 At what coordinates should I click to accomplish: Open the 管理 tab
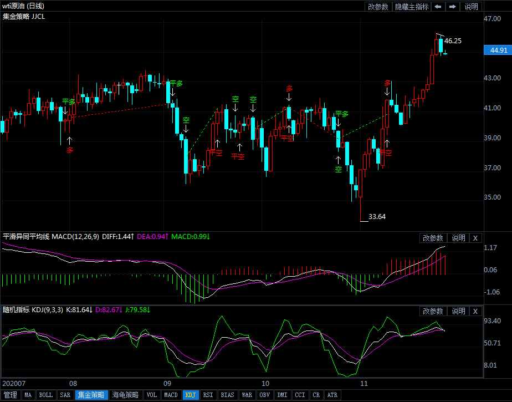pos(11,395)
